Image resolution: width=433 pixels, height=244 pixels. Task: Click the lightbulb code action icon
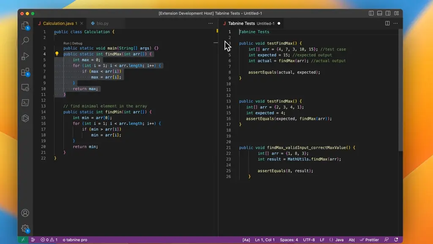pos(57,54)
